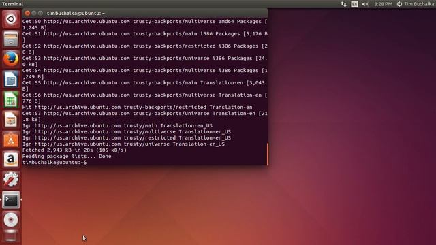Open LibreOffice Calc spreadsheet launcher icon
The image size is (436, 245).
pos(11,99)
